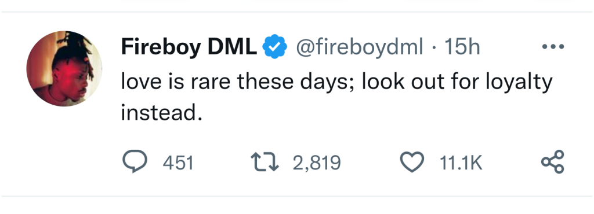Open the three-dot more options menu
Image resolution: width=594 pixels, height=214 pixels.
point(553,47)
